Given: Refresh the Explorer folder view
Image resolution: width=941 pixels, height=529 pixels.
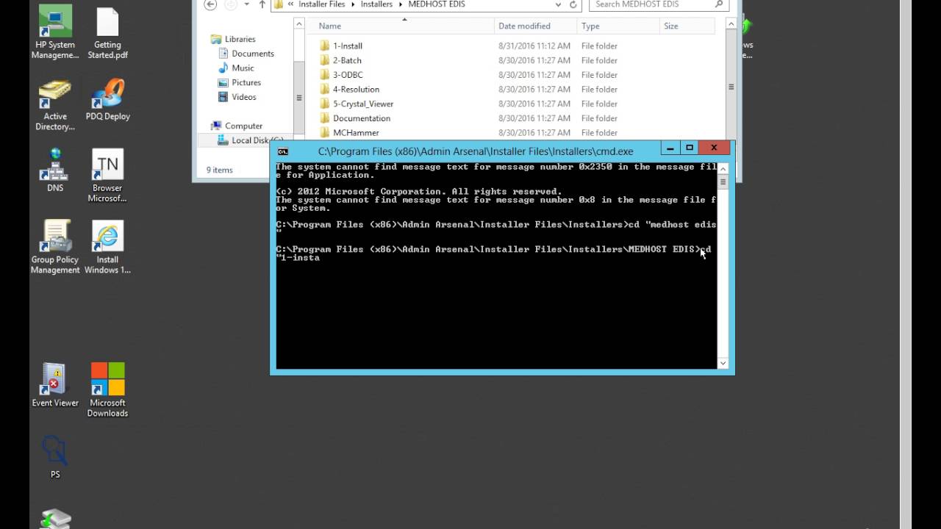Looking at the screenshot, I should pos(573,4).
